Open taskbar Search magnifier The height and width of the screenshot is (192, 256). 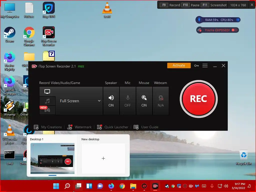click(67, 186)
